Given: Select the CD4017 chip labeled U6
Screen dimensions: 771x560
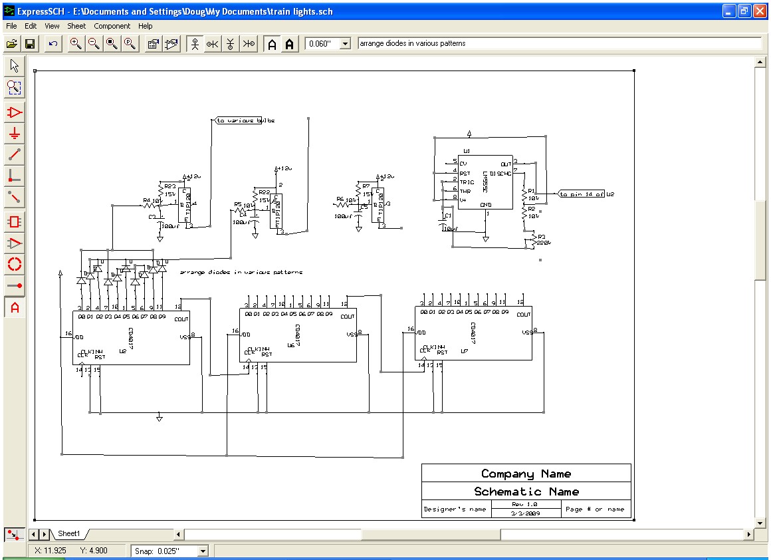Looking at the screenshot, I should (298, 336).
